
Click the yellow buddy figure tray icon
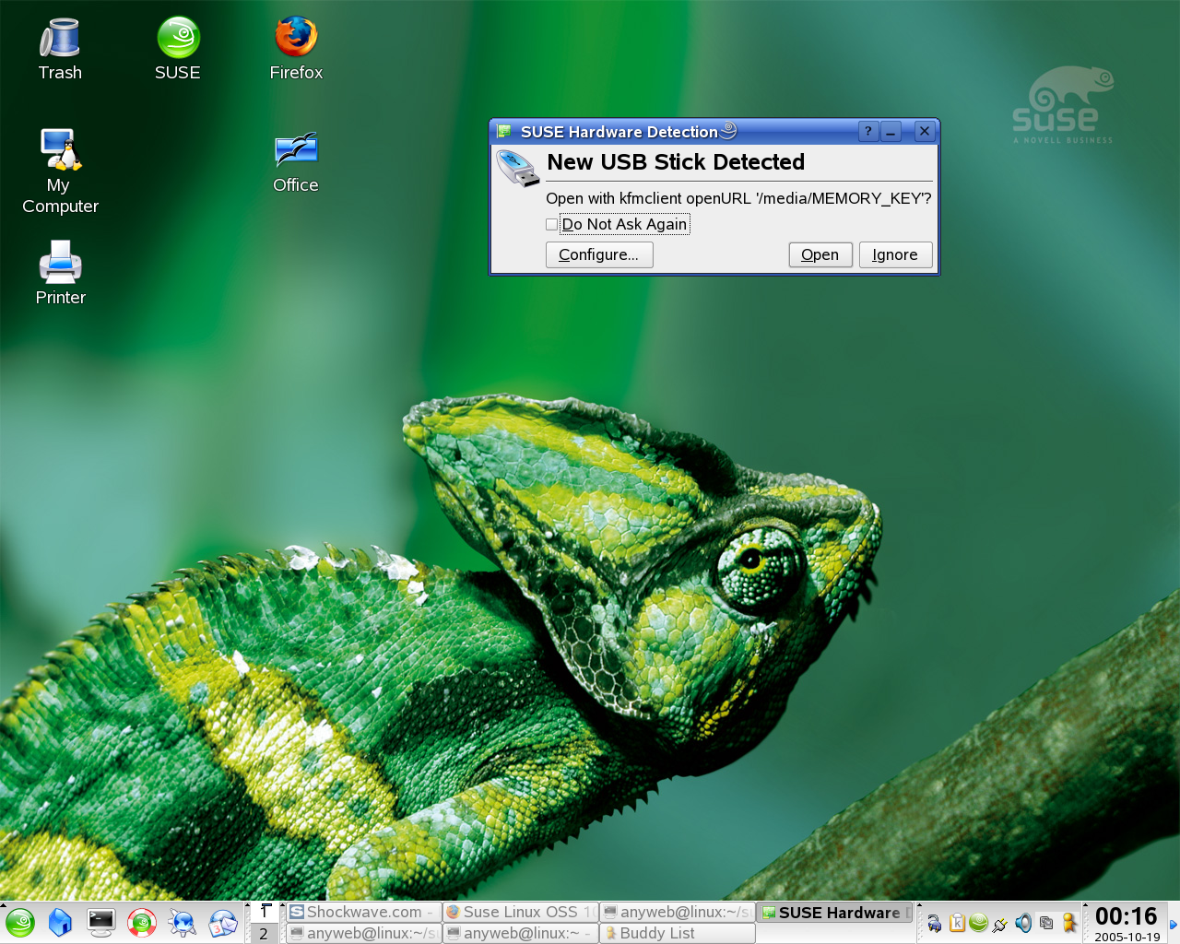coord(1069,922)
